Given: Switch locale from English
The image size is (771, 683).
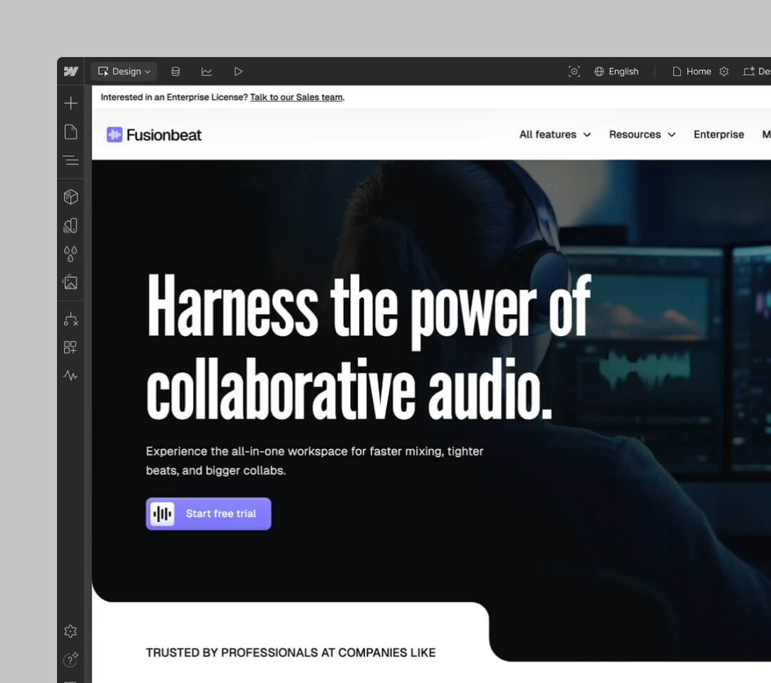Looking at the screenshot, I should pyautogui.click(x=616, y=71).
